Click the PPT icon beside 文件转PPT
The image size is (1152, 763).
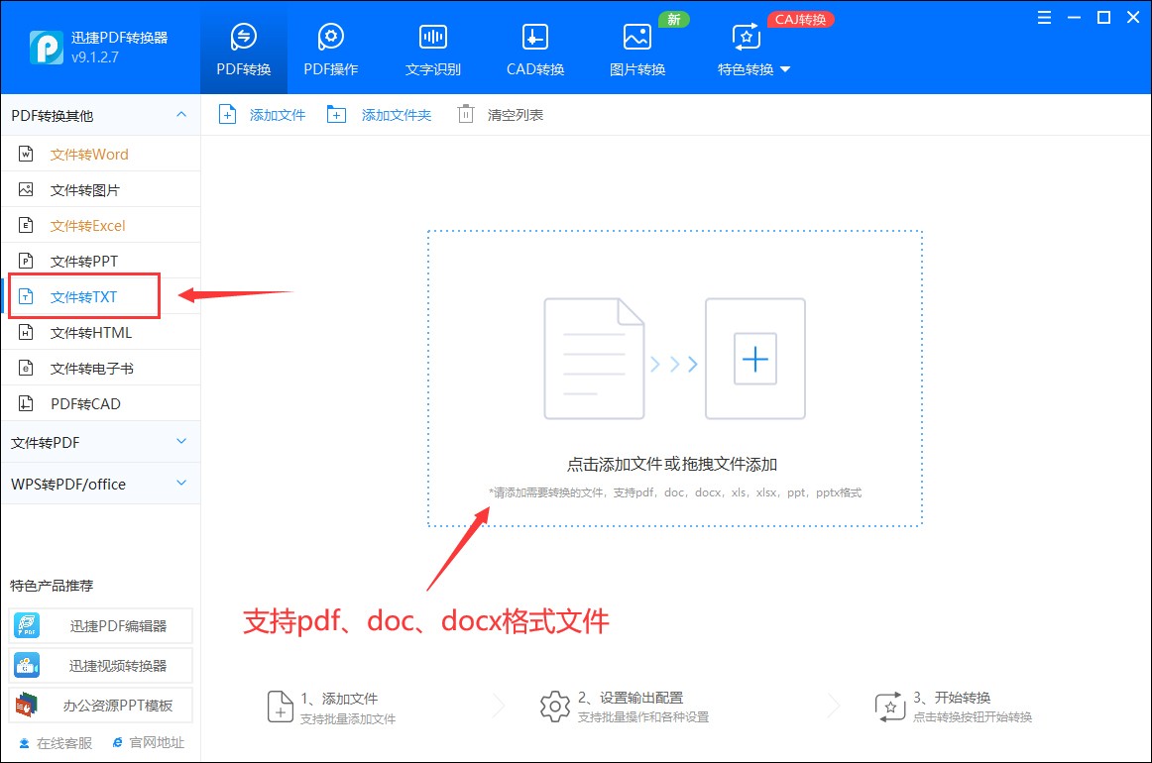click(26, 261)
